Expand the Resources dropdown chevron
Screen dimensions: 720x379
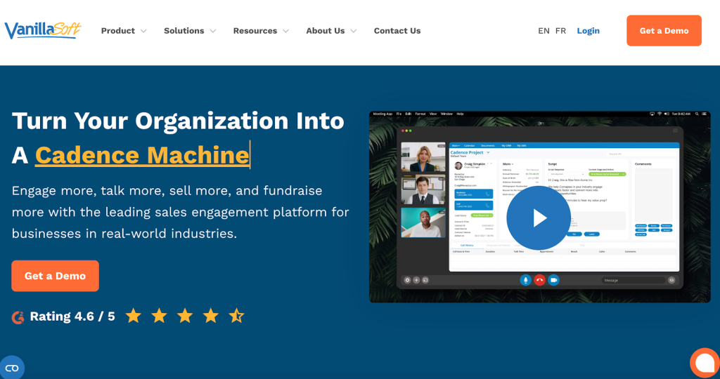coord(286,31)
